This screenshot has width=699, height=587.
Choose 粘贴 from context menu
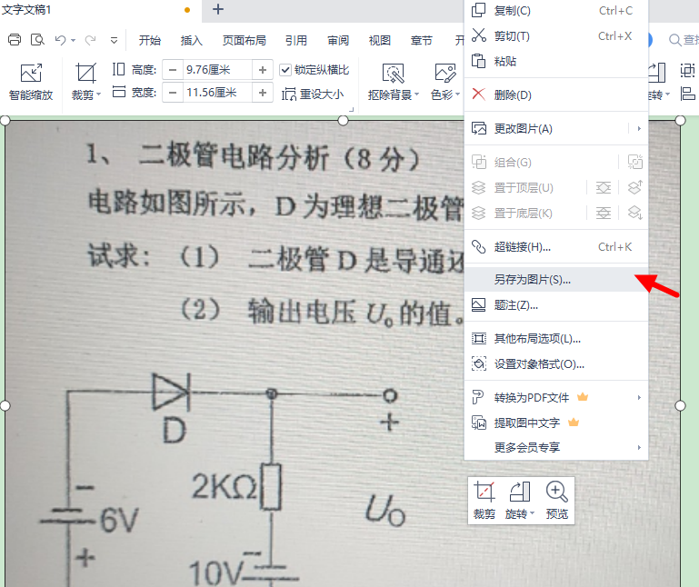click(x=556, y=61)
